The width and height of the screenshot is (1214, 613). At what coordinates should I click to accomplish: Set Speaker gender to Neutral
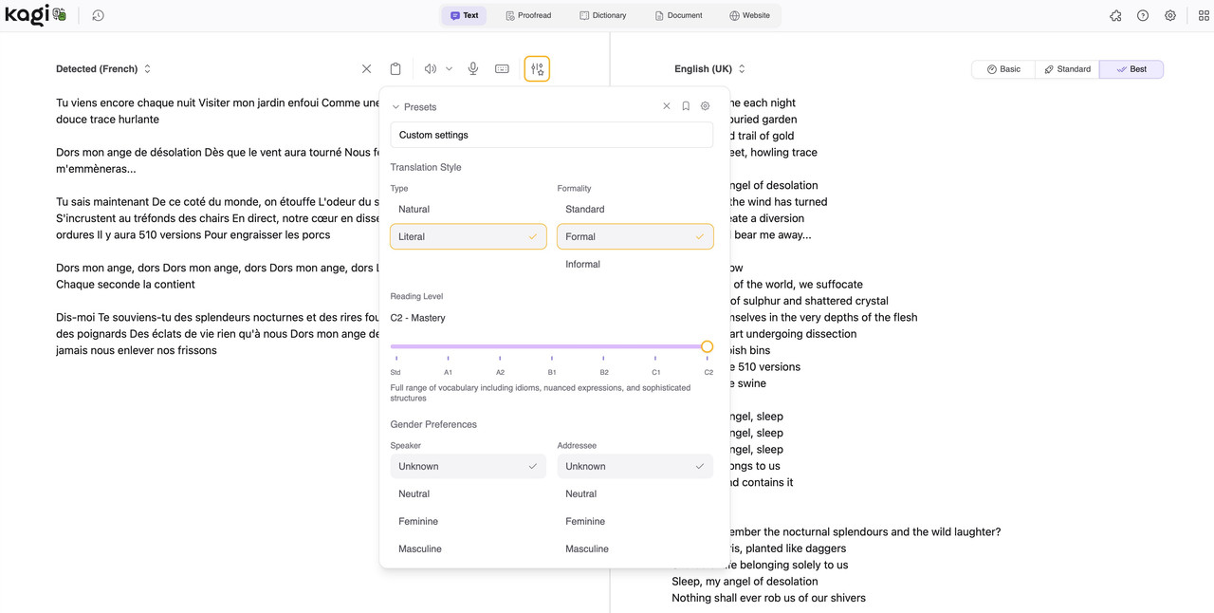tap(469, 493)
